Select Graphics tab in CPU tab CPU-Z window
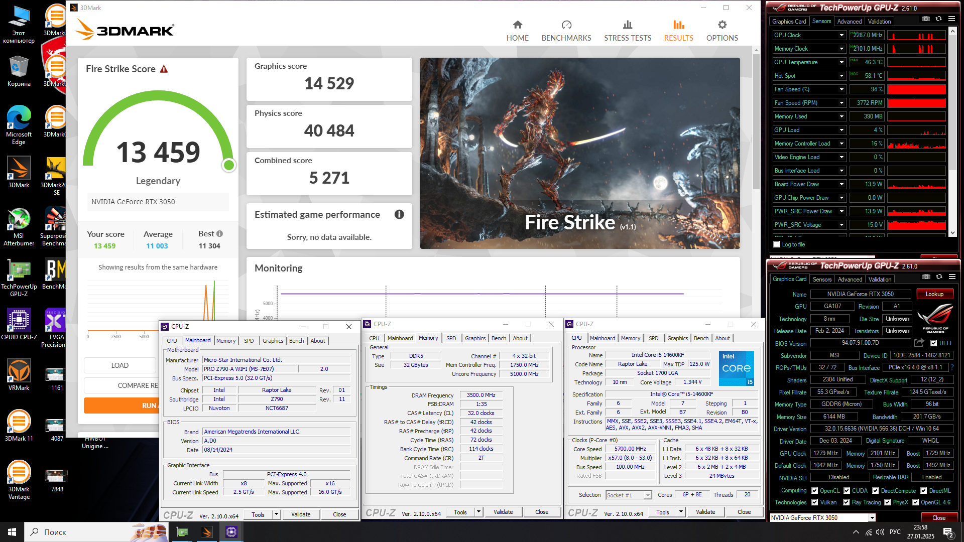The height and width of the screenshot is (542, 964). pyautogui.click(x=677, y=338)
